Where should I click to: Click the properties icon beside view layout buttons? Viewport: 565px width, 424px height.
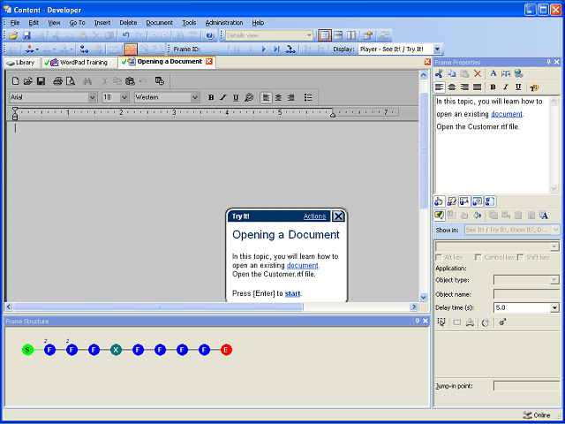[367, 35]
